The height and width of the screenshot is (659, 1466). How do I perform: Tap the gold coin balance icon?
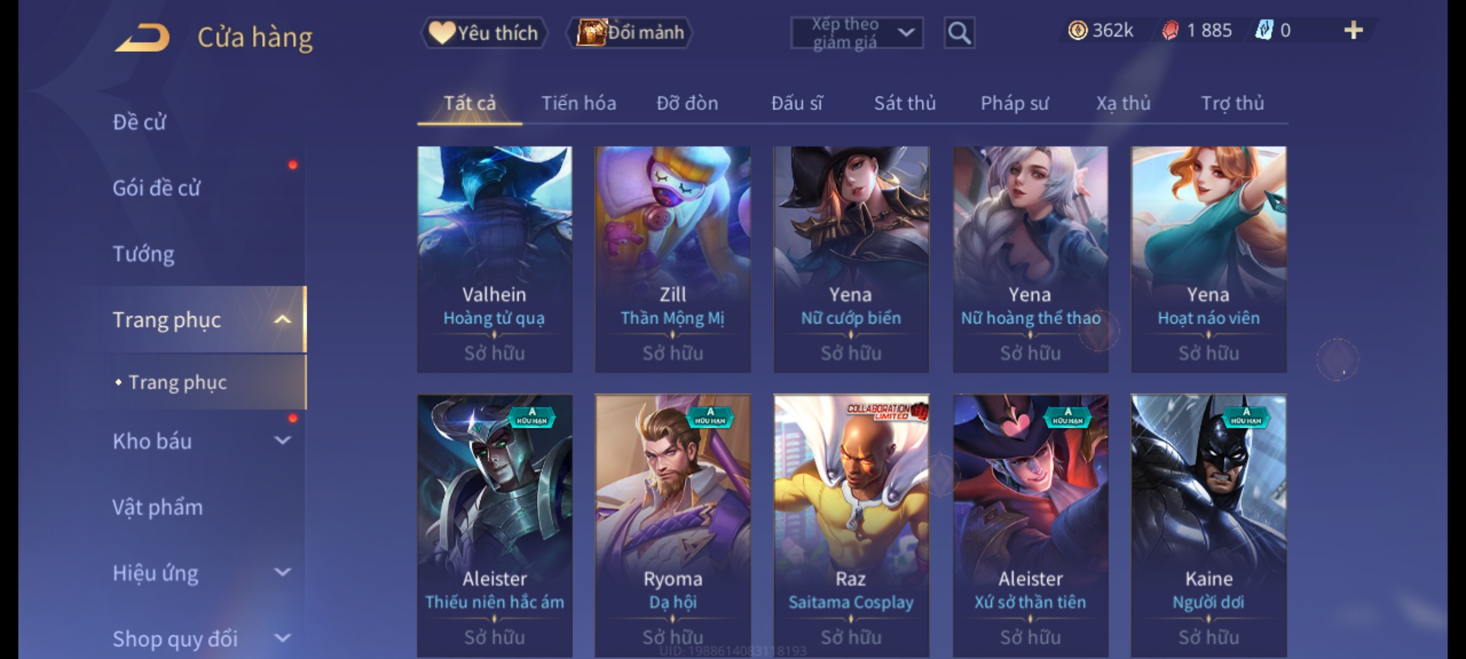(x=1078, y=31)
